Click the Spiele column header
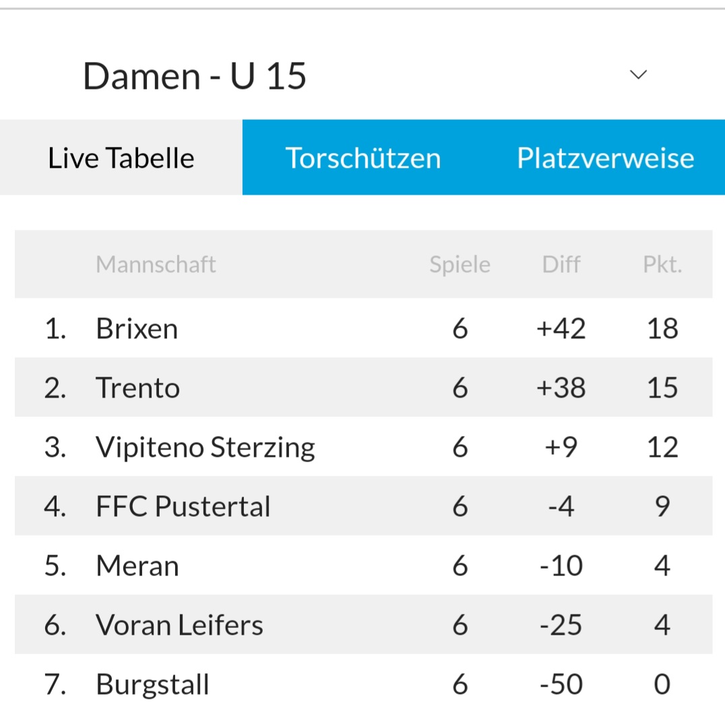This screenshot has width=725, height=725. tap(460, 265)
